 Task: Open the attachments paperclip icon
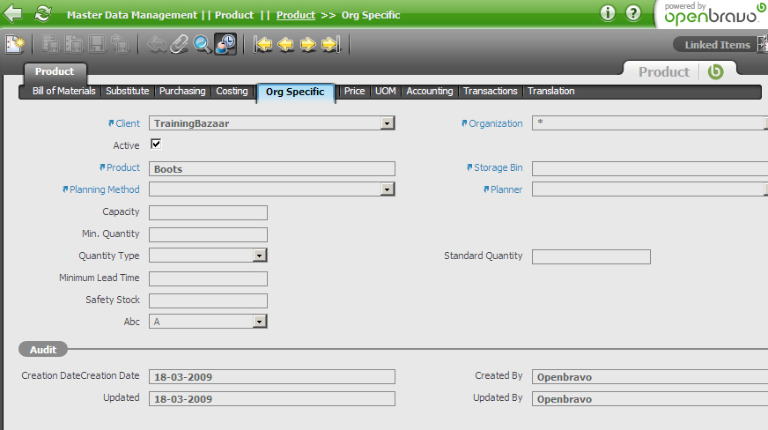tap(180, 44)
